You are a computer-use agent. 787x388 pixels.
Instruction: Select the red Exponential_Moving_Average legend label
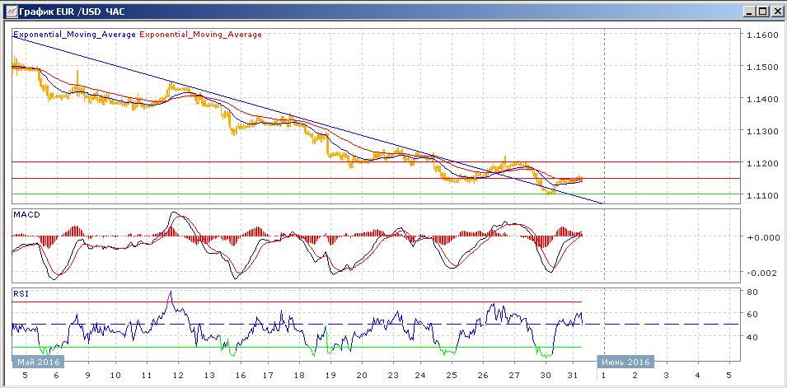[201, 35]
